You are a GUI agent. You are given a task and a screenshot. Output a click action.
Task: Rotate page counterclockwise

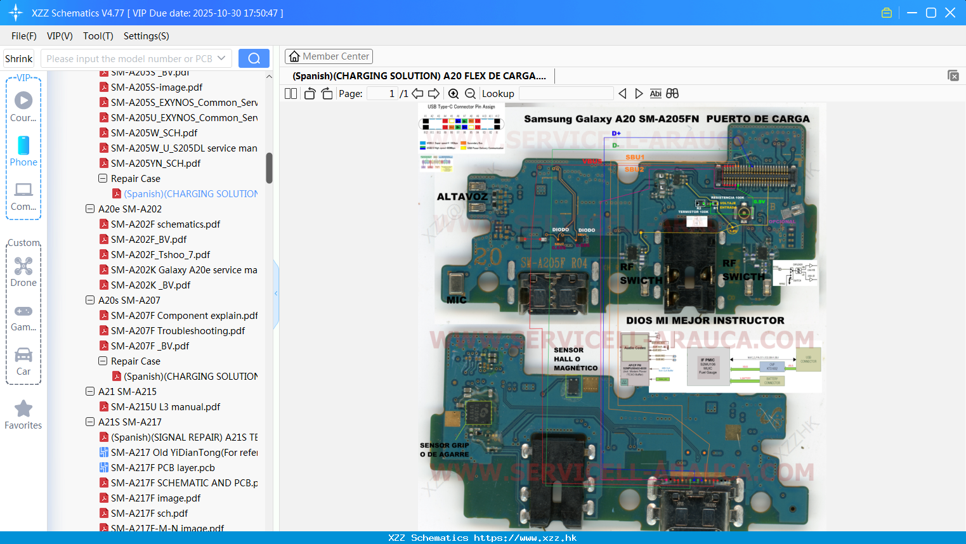(x=310, y=94)
